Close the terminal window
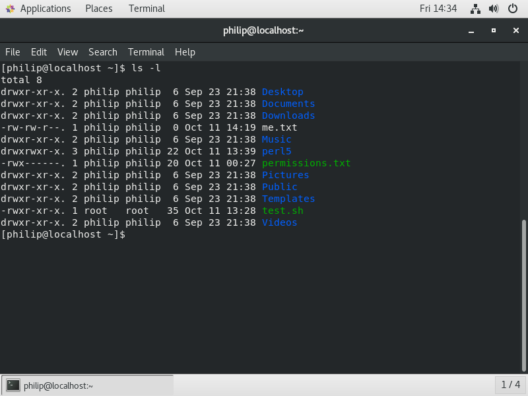528x396 pixels. [516, 30]
